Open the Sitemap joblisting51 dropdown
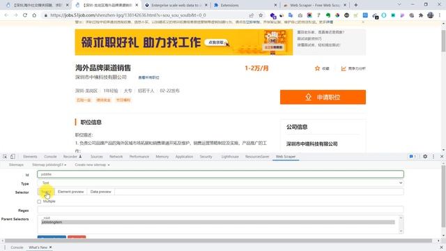Image resolution: width=446 pixels, height=251 pixels. click(49, 165)
